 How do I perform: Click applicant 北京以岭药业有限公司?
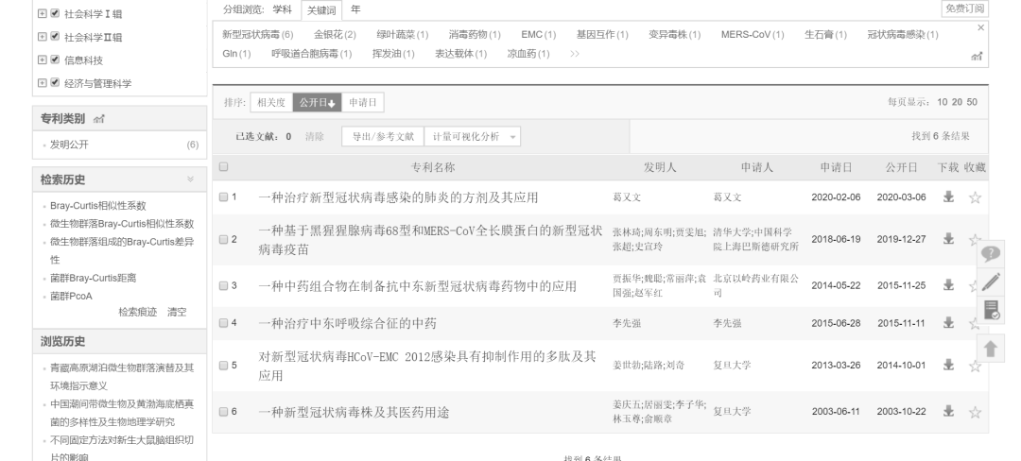755,285
